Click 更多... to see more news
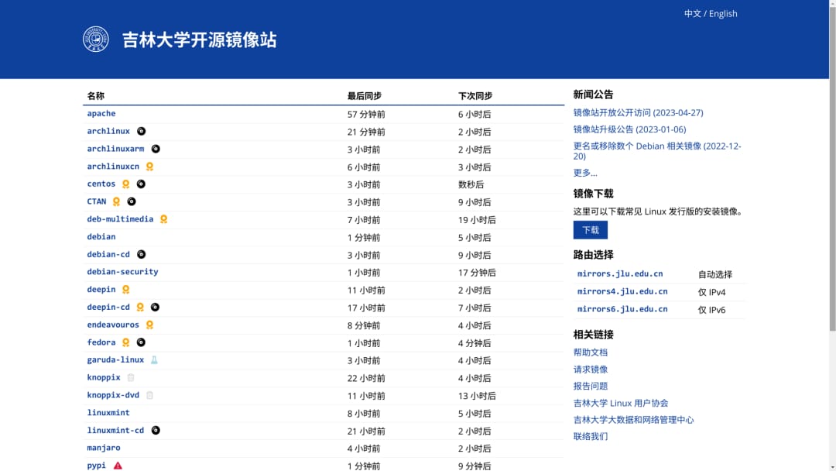 [x=585, y=173]
